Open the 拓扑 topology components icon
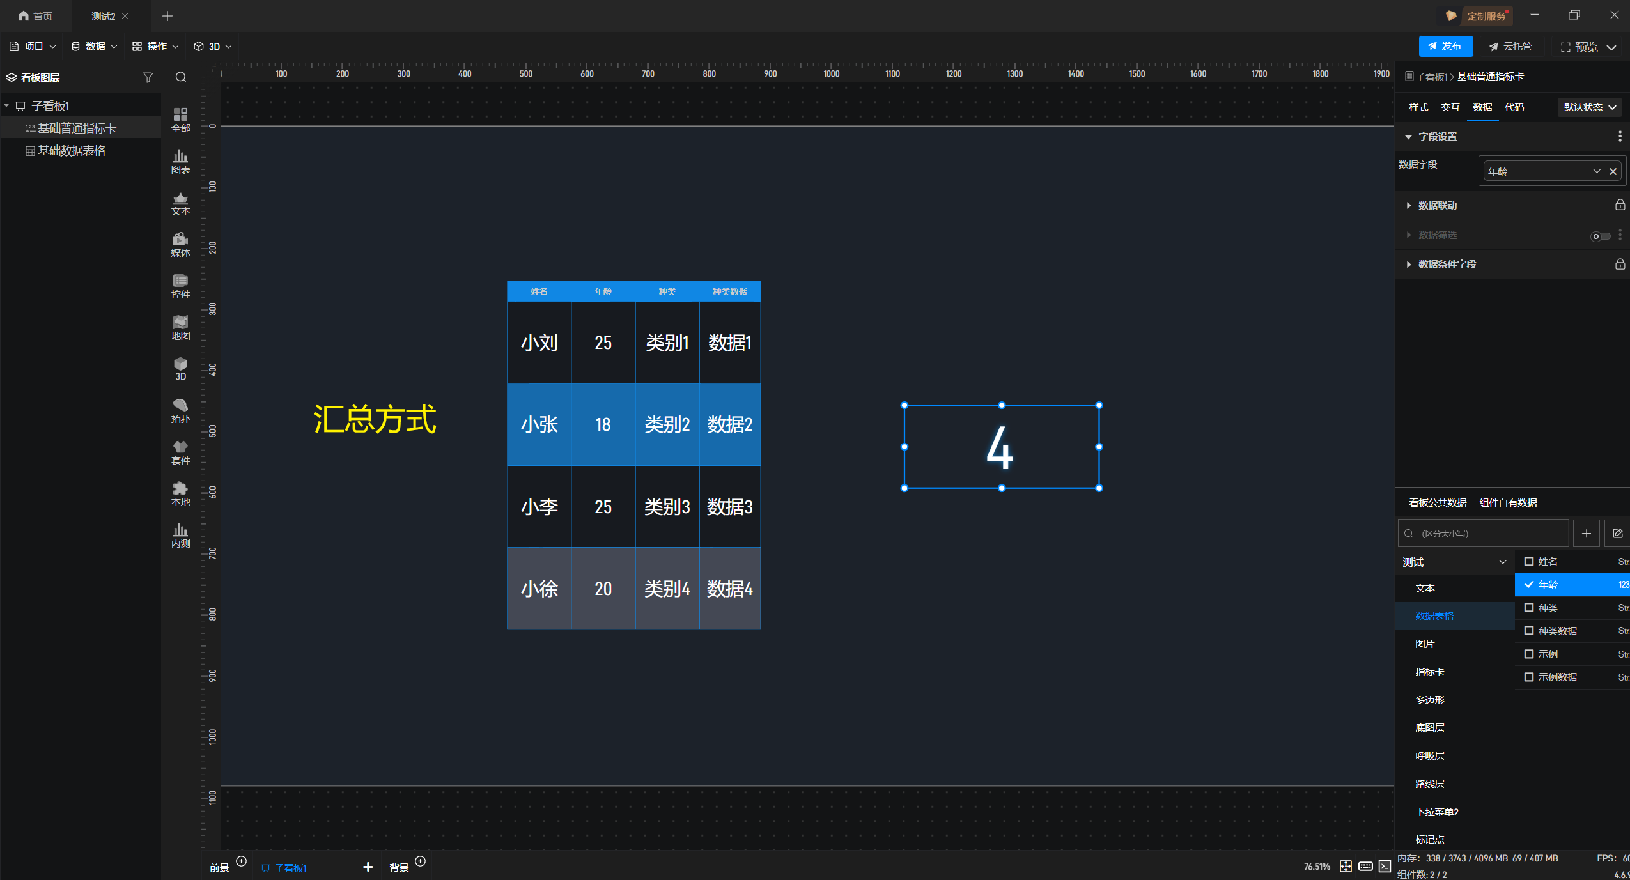The image size is (1630, 880). pyautogui.click(x=180, y=410)
